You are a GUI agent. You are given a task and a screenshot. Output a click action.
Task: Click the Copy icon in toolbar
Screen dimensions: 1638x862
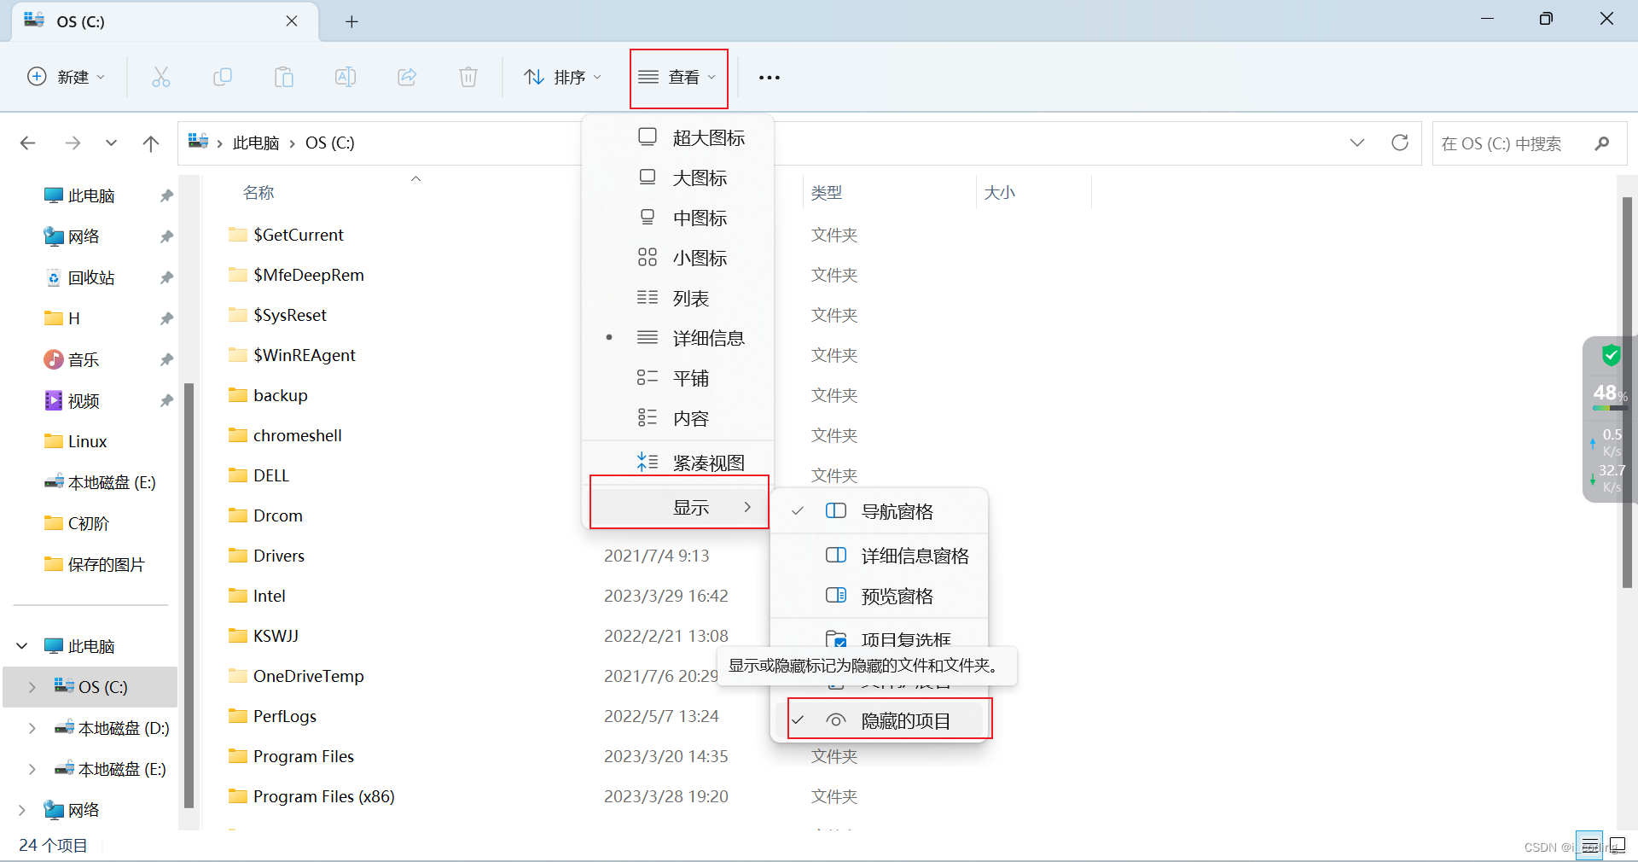222,77
